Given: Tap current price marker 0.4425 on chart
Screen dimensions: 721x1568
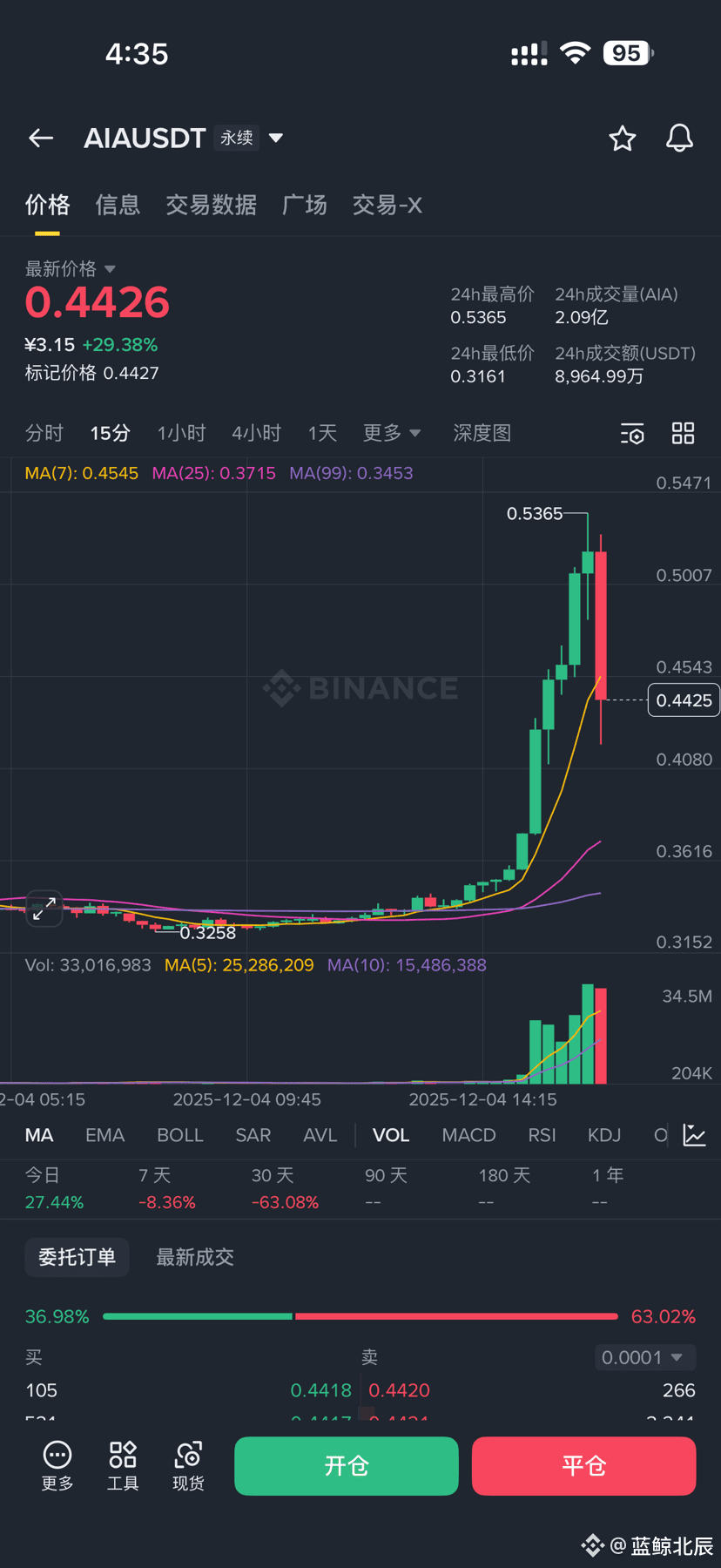Looking at the screenshot, I should 684,700.
